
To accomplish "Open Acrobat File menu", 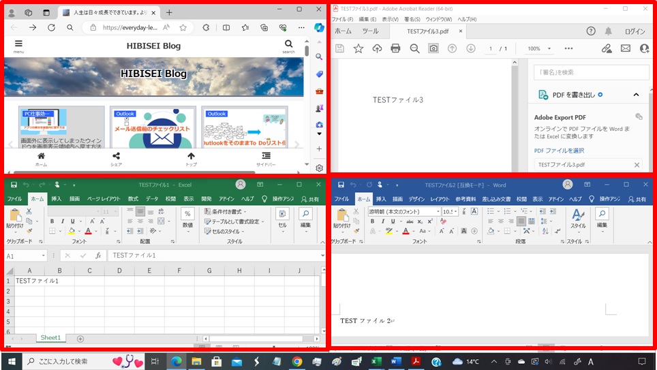I will (343, 19).
